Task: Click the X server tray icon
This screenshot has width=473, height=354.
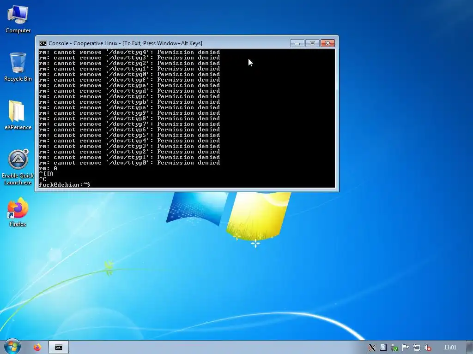Action: pyautogui.click(x=372, y=348)
